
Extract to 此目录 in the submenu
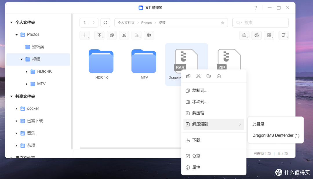[x=276, y=124]
